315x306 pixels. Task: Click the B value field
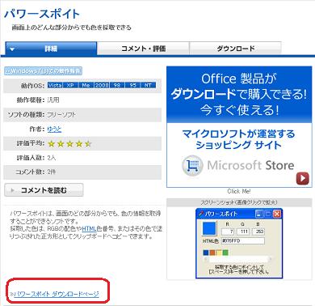[258, 232]
